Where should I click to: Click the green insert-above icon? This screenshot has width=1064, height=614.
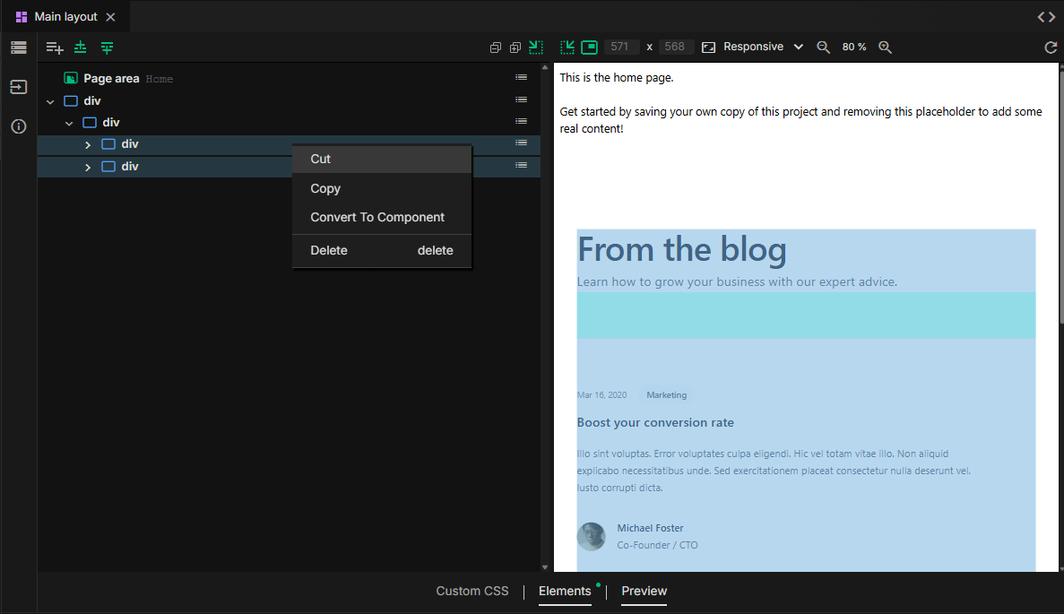(x=80, y=47)
